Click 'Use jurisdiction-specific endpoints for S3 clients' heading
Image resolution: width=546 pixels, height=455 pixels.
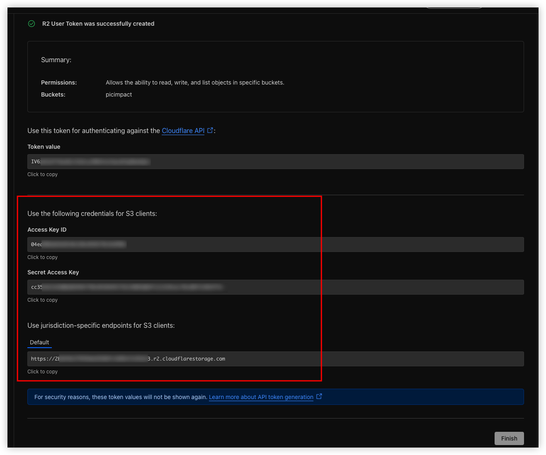(x=101, y=325)
